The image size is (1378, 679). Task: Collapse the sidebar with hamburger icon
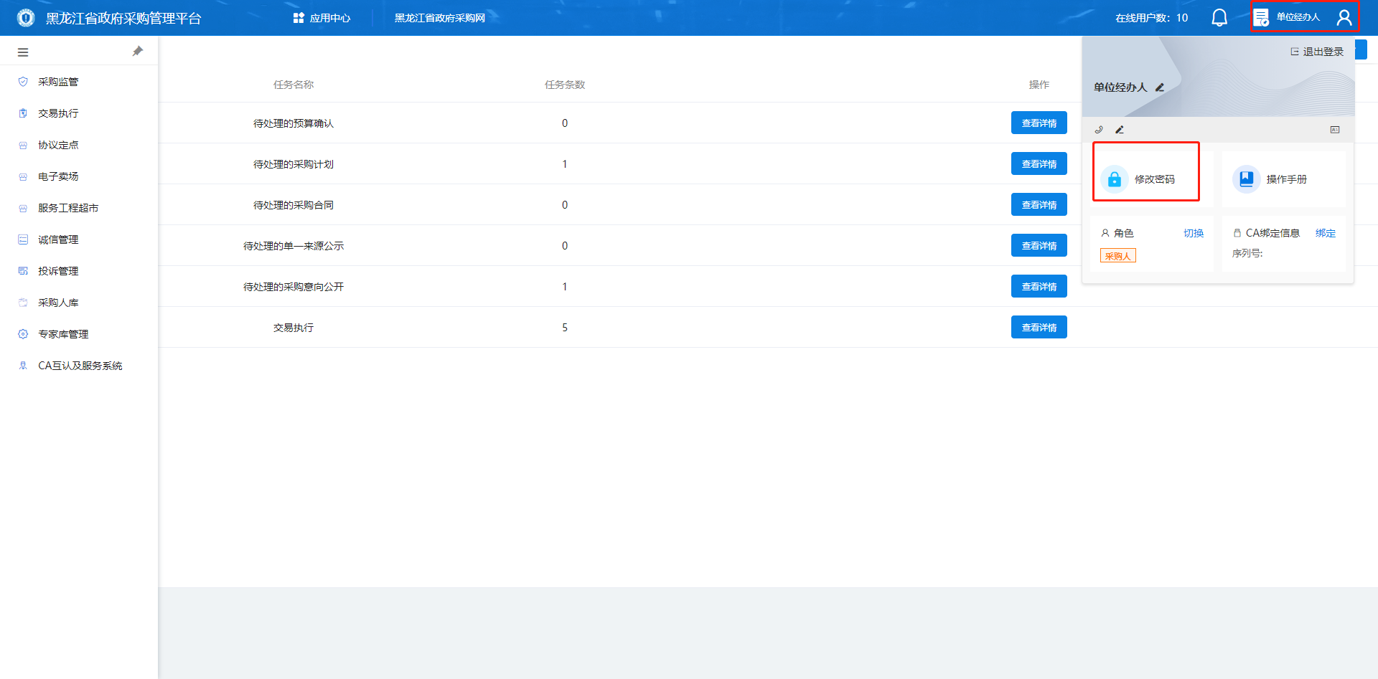[x=23, y=52]
